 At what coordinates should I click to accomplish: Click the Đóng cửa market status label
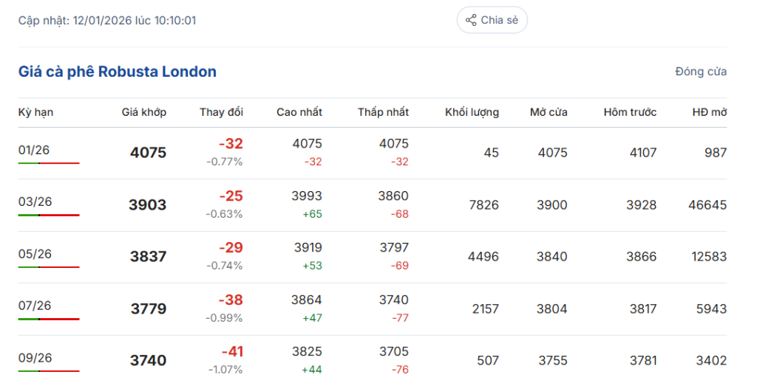pyautogui.click(x=701, y=72)
